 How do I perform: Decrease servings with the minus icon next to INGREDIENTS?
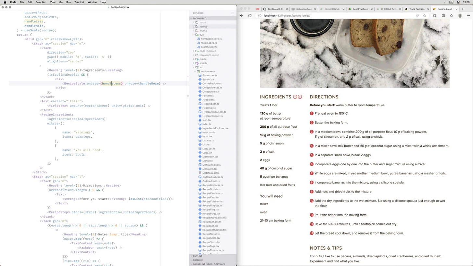pos(295,97)
